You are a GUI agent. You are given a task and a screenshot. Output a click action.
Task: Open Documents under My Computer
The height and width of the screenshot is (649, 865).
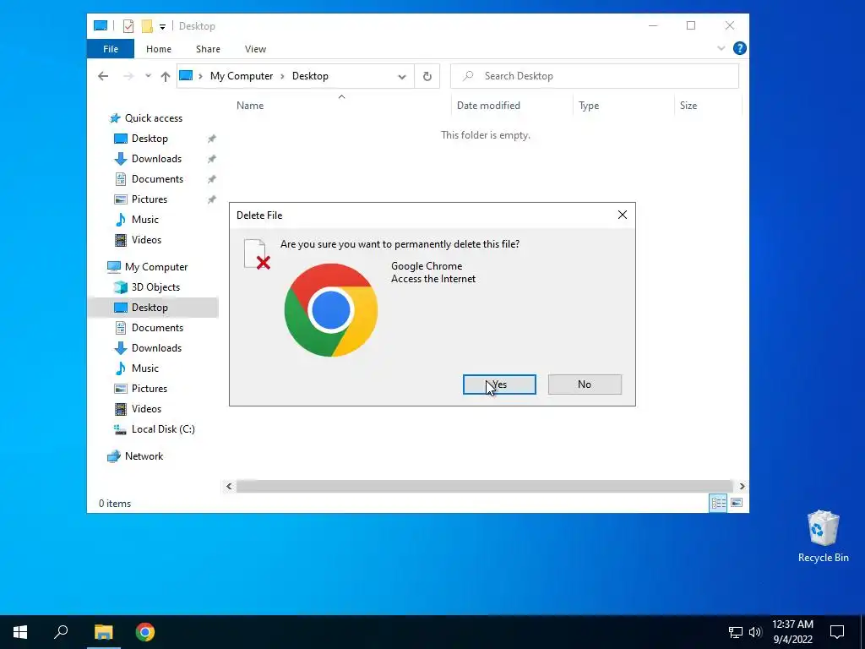157,328
